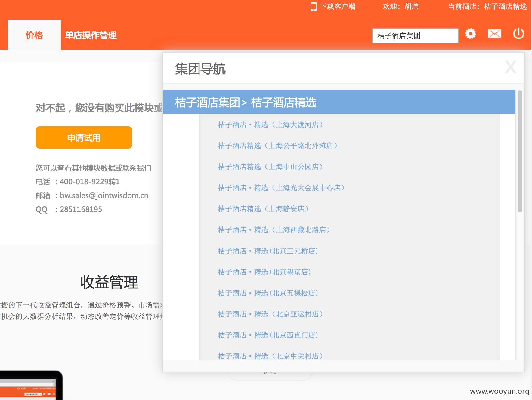Select 桔子酒店·精选(北京三元桥店)
Screen dimensions: 532x400
[x=268, y=251]
